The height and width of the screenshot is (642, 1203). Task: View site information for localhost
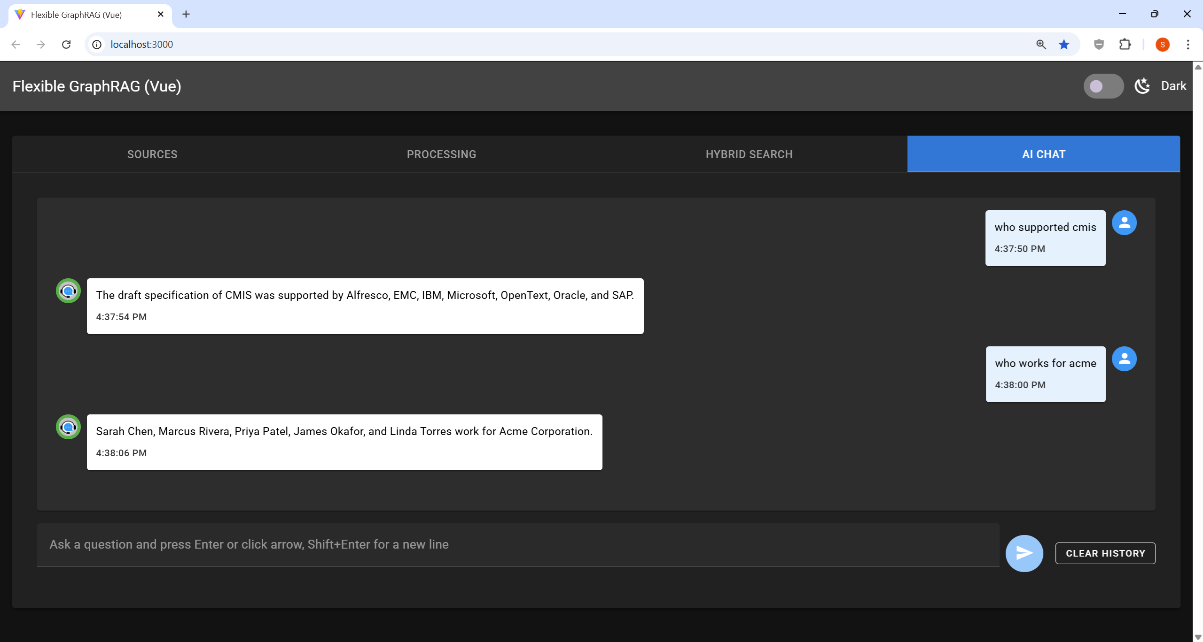(x=97, y=45)
